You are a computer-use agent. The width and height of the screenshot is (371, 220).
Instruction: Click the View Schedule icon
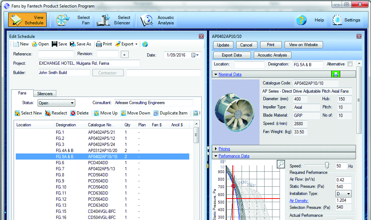pyautogui.click(x=16, y=20)
